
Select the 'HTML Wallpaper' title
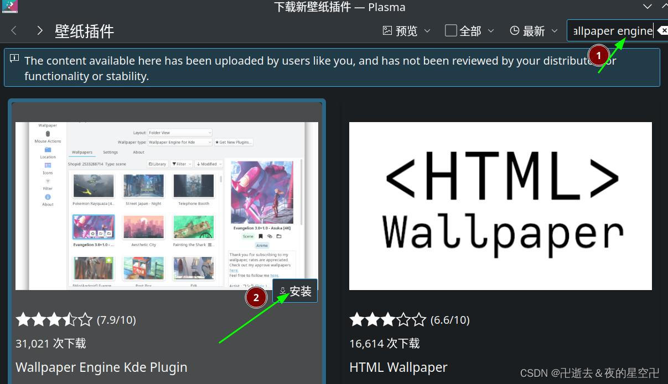398,367
